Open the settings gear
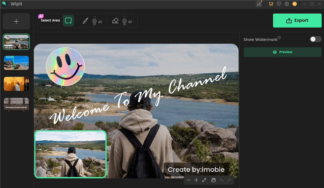Screen dimensions: 324x188 tap(286, 4)
